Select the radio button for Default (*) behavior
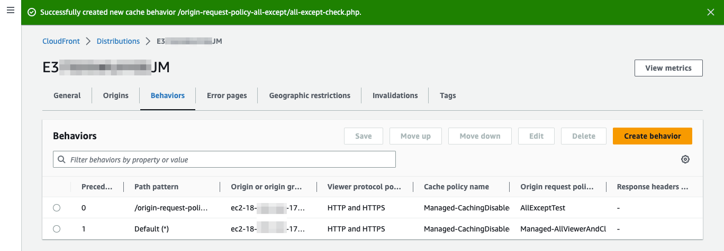The width and height of the screenshot is (724, 251). pyautogui.click(x=57, y=229)
